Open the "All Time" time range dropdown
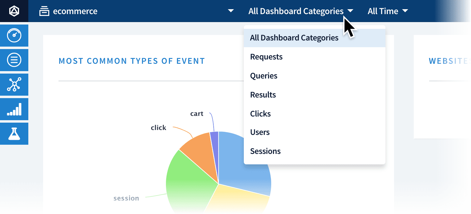Screen dimensions: 471x214 388,11
